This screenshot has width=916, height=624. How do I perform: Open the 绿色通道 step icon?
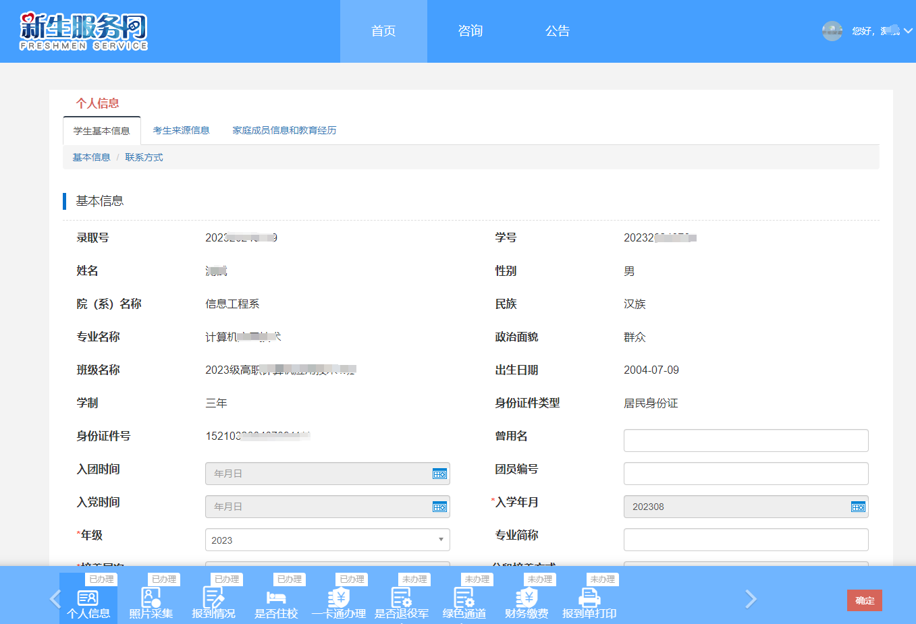(464, 598)
